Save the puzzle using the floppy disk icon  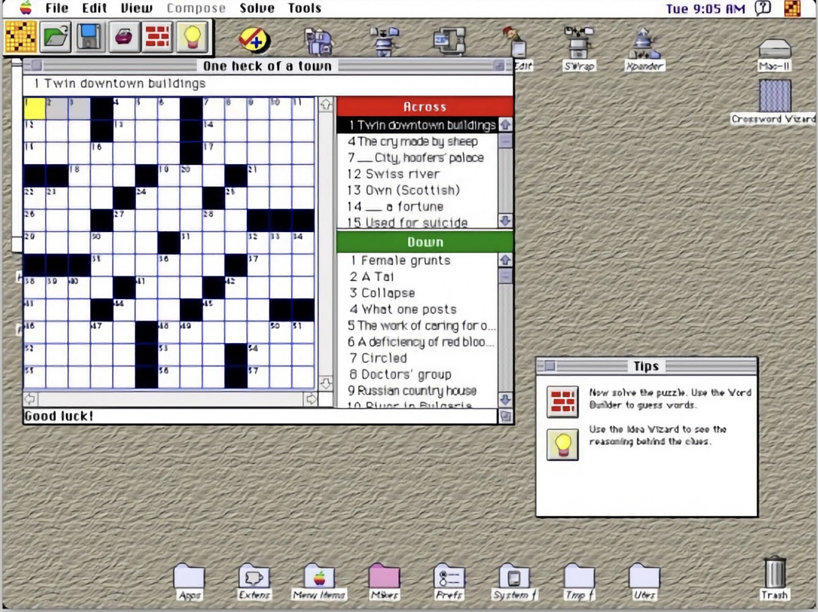(x=89, y=37)
